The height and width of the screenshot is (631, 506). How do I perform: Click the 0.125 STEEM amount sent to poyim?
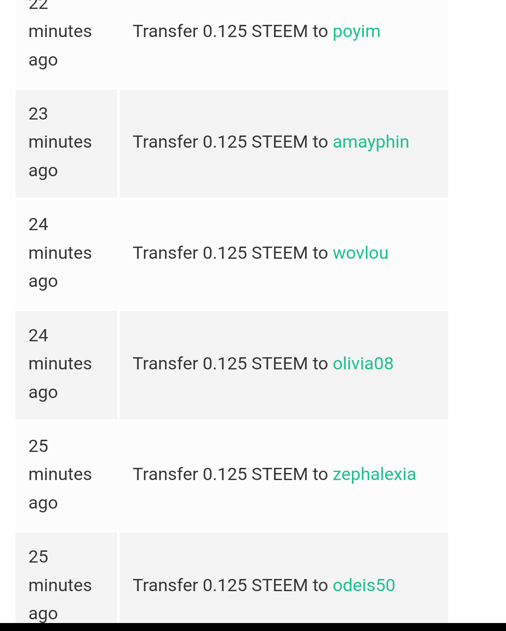(255, 31)
